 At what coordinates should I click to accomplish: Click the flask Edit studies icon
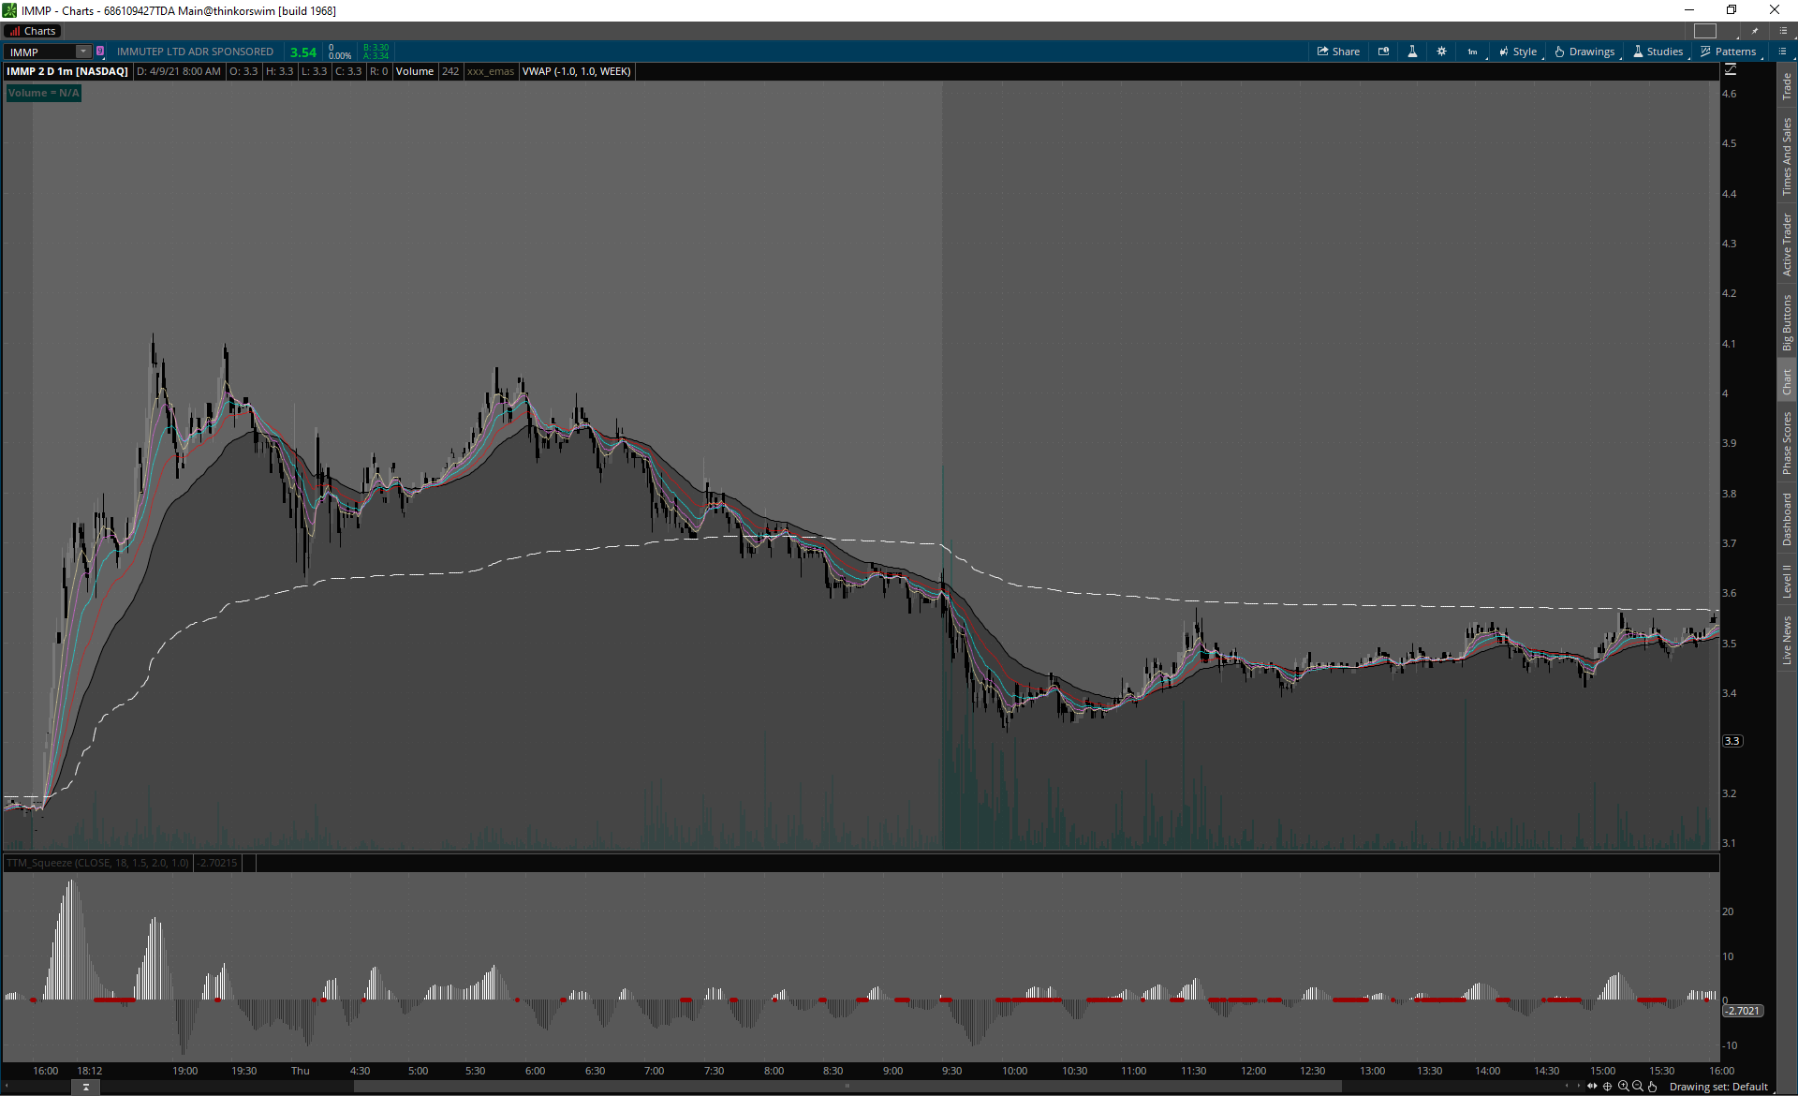click(1412, 52)
